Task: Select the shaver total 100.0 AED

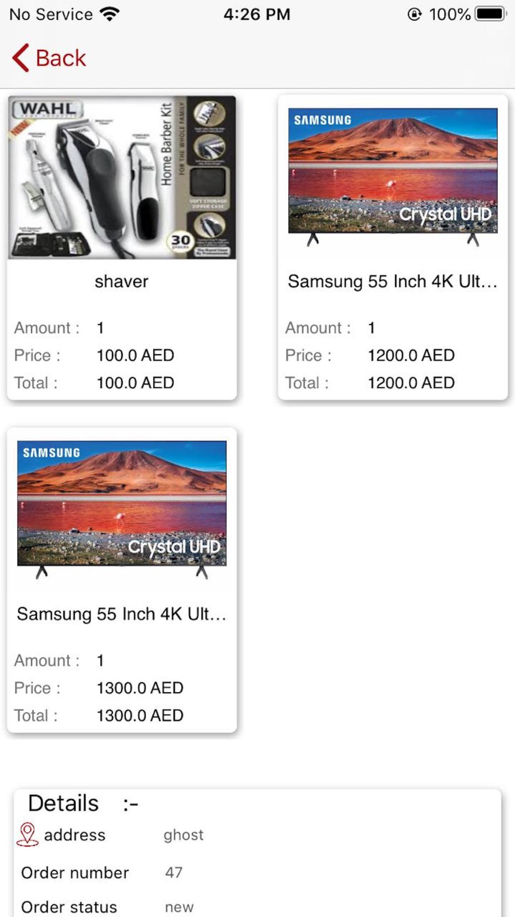Action: tap(135, 383)
